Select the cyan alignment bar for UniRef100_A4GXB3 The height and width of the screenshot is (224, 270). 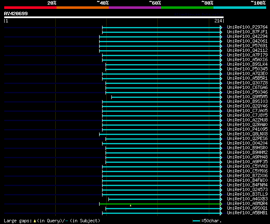pyautogui.click(x=165, y=200)
